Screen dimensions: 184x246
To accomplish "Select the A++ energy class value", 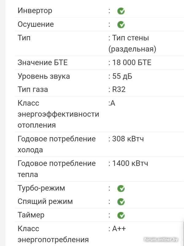I will pyautogui.click(x=119, y=229).
